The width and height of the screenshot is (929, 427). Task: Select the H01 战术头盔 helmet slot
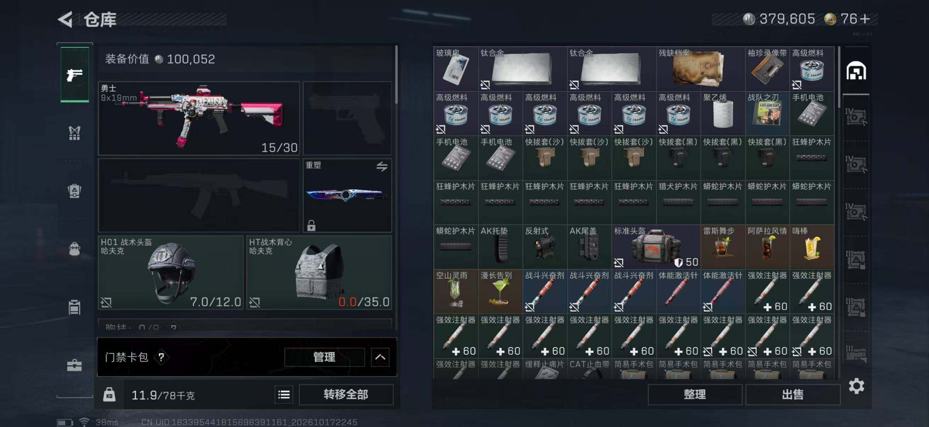click(x=171, y=272)
